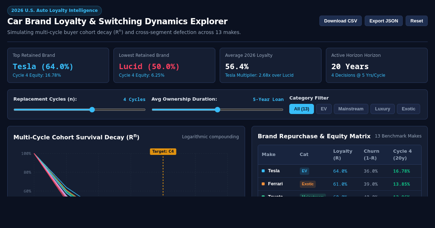Sort table by Loyalty (R) header
This screenshot has width=435, height=228.
(x=343, y=155)
